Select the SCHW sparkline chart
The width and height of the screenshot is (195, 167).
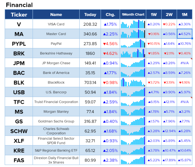pyautogui.click(x=133, y=131)
